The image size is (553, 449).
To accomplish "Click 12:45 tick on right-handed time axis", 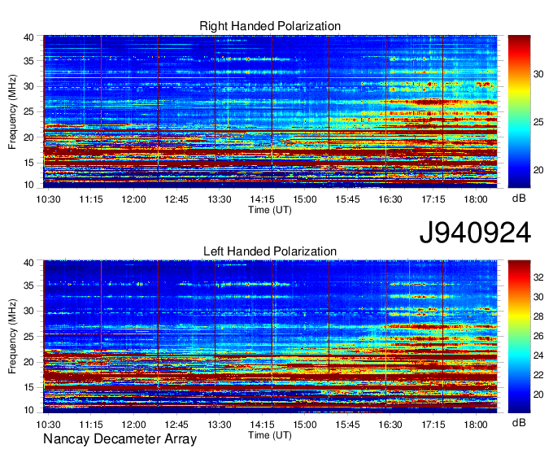I will [x=176, y=199].
